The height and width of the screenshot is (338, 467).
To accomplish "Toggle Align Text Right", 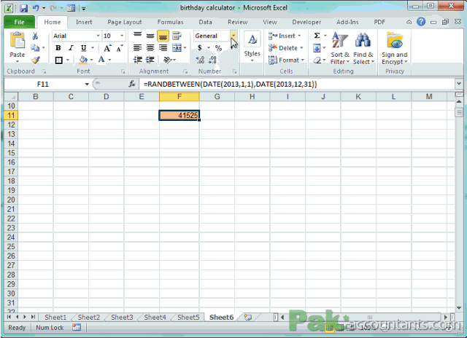I will (163, 48).
